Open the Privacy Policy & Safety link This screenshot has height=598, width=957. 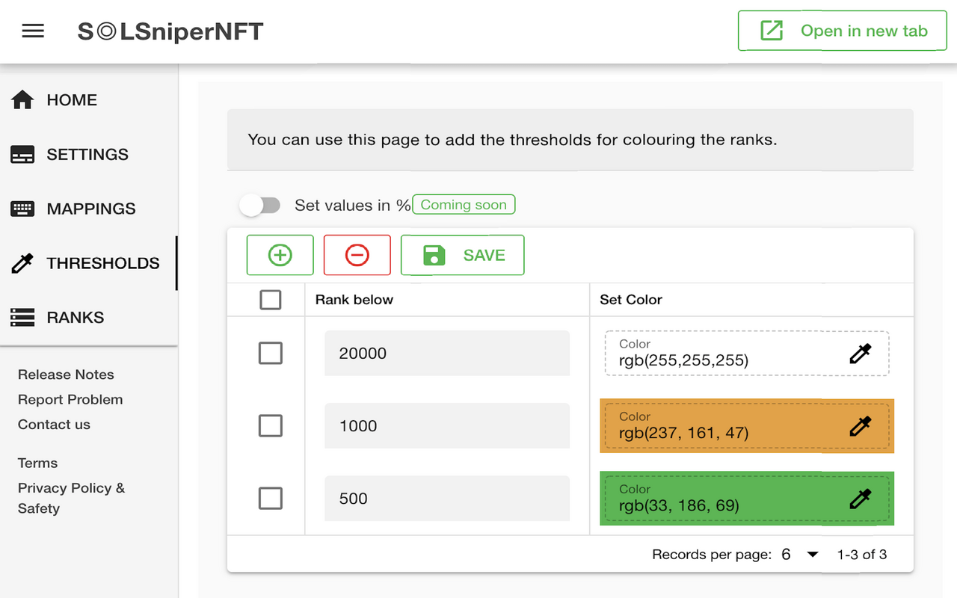click(71, 498)
